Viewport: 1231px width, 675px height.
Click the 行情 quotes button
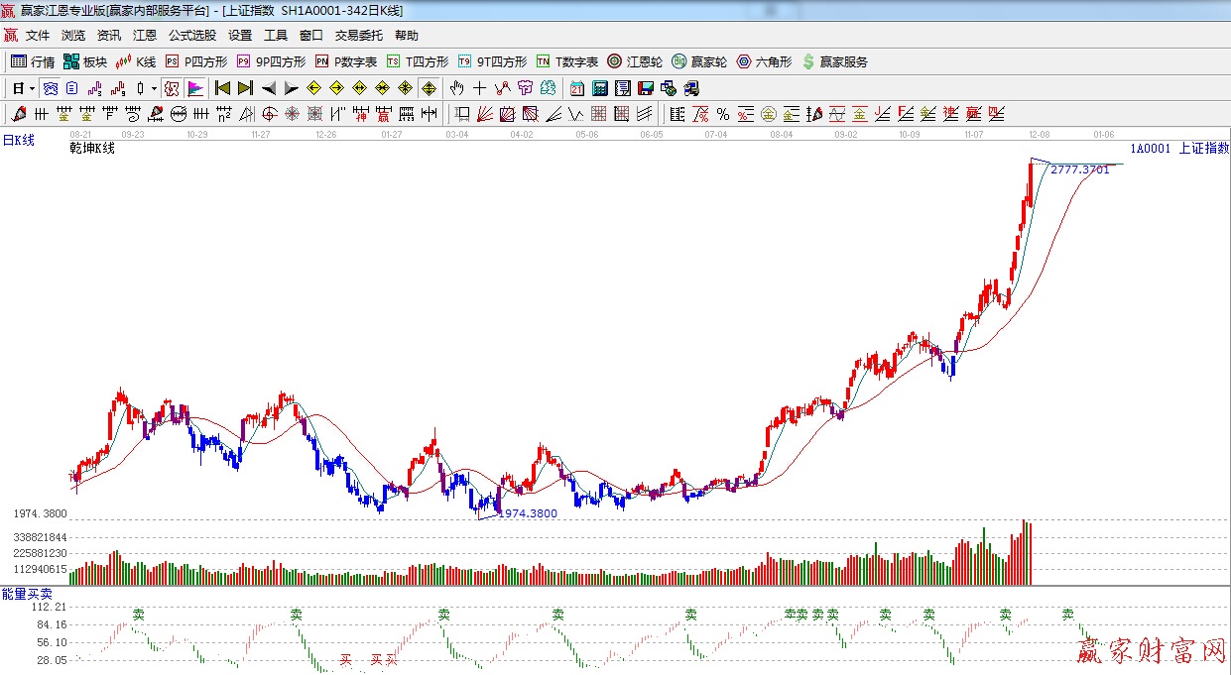click(33, 61)
